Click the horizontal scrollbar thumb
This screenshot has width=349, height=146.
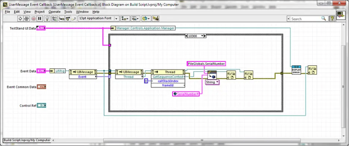(202, 140)
